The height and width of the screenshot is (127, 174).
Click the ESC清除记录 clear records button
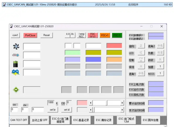(x=103, y=120)
